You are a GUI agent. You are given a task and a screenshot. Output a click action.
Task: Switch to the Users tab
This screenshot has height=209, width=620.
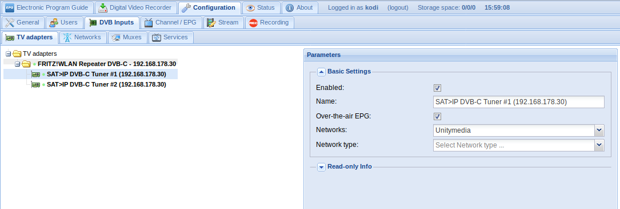[x=65, y=22]
